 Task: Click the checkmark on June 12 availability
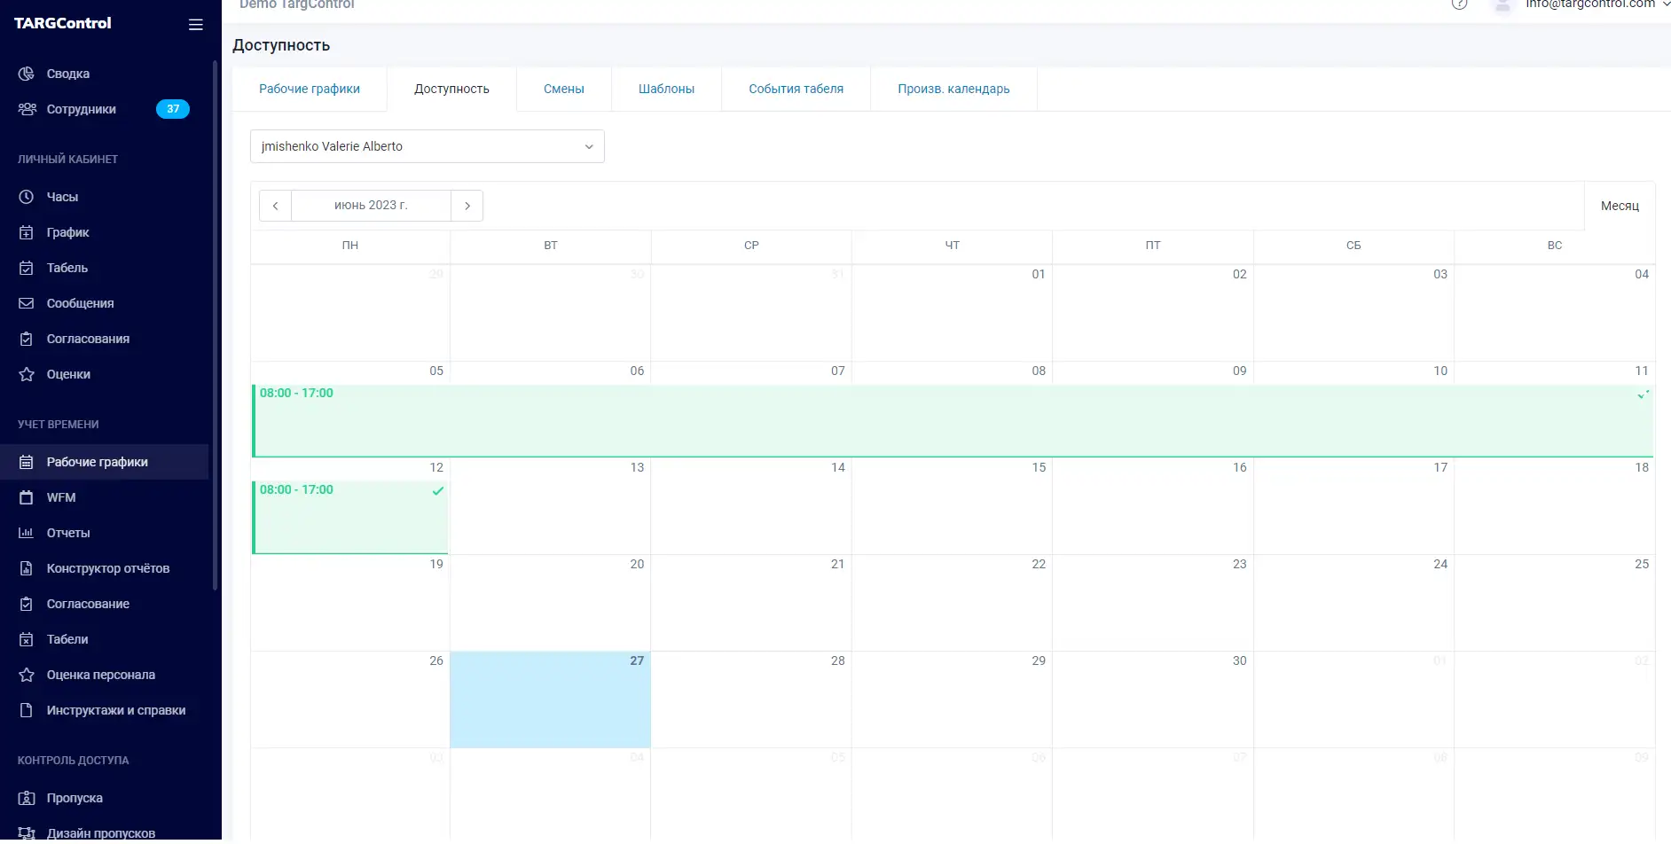(x=437, y=490)
